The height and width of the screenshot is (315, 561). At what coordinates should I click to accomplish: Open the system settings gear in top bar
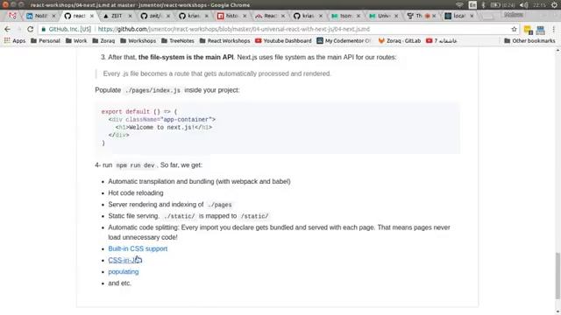[x=554, y=5]
